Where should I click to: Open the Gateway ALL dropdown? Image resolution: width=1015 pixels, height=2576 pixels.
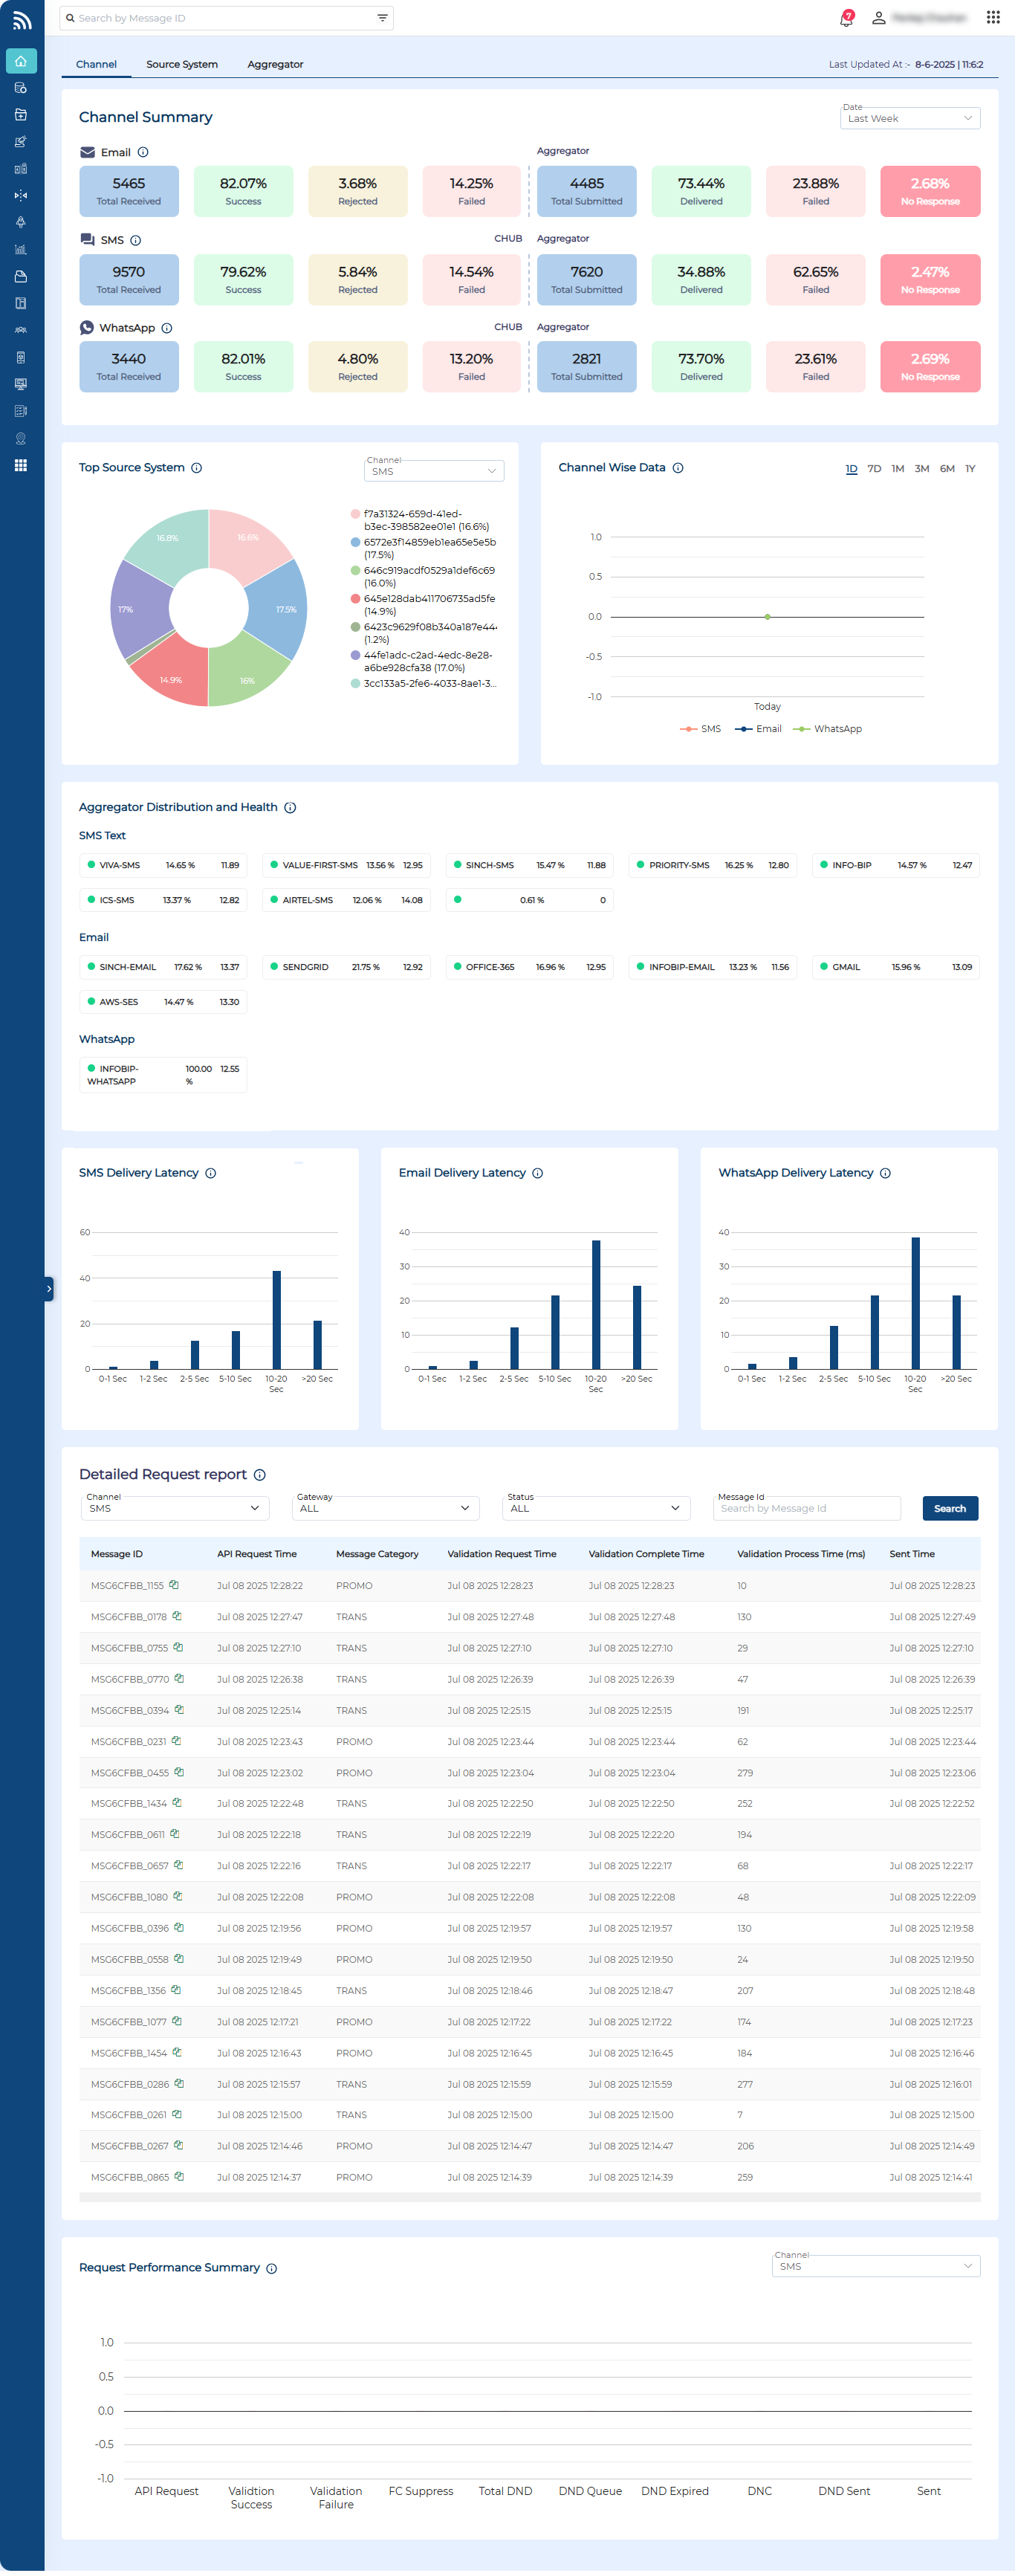click(385, 1508)
